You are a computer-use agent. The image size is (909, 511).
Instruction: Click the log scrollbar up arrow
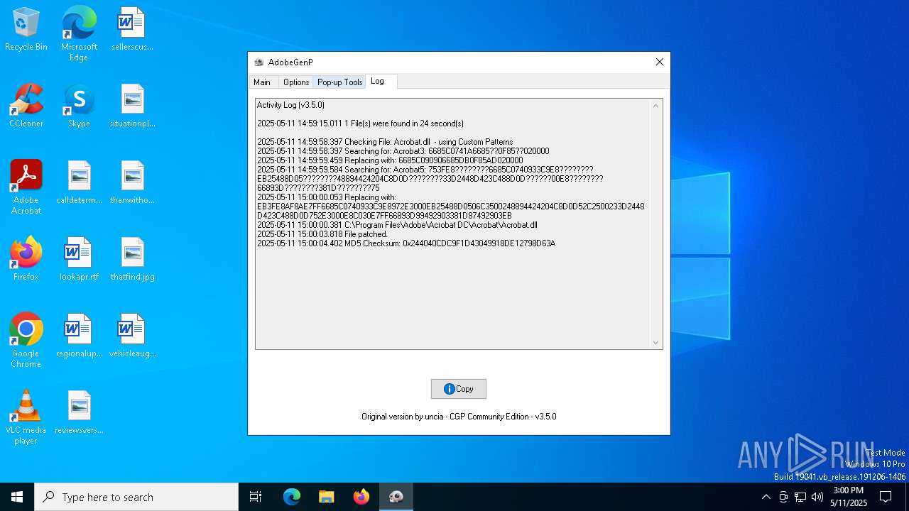click(655, 106)
